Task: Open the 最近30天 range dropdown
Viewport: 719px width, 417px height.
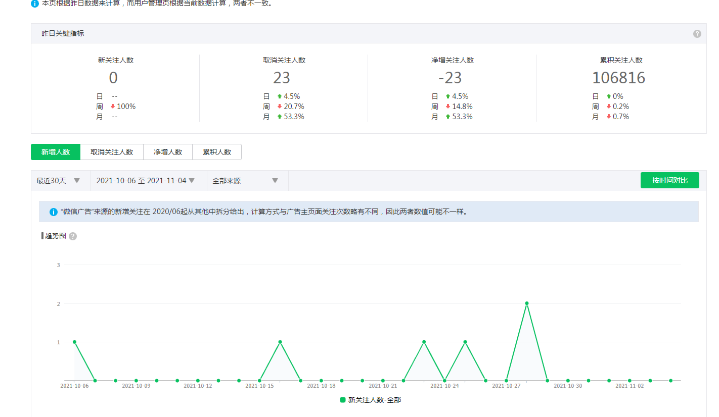Action: [58, 181]
